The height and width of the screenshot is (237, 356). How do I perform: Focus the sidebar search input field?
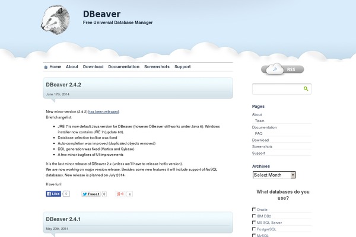pos(278,89)
